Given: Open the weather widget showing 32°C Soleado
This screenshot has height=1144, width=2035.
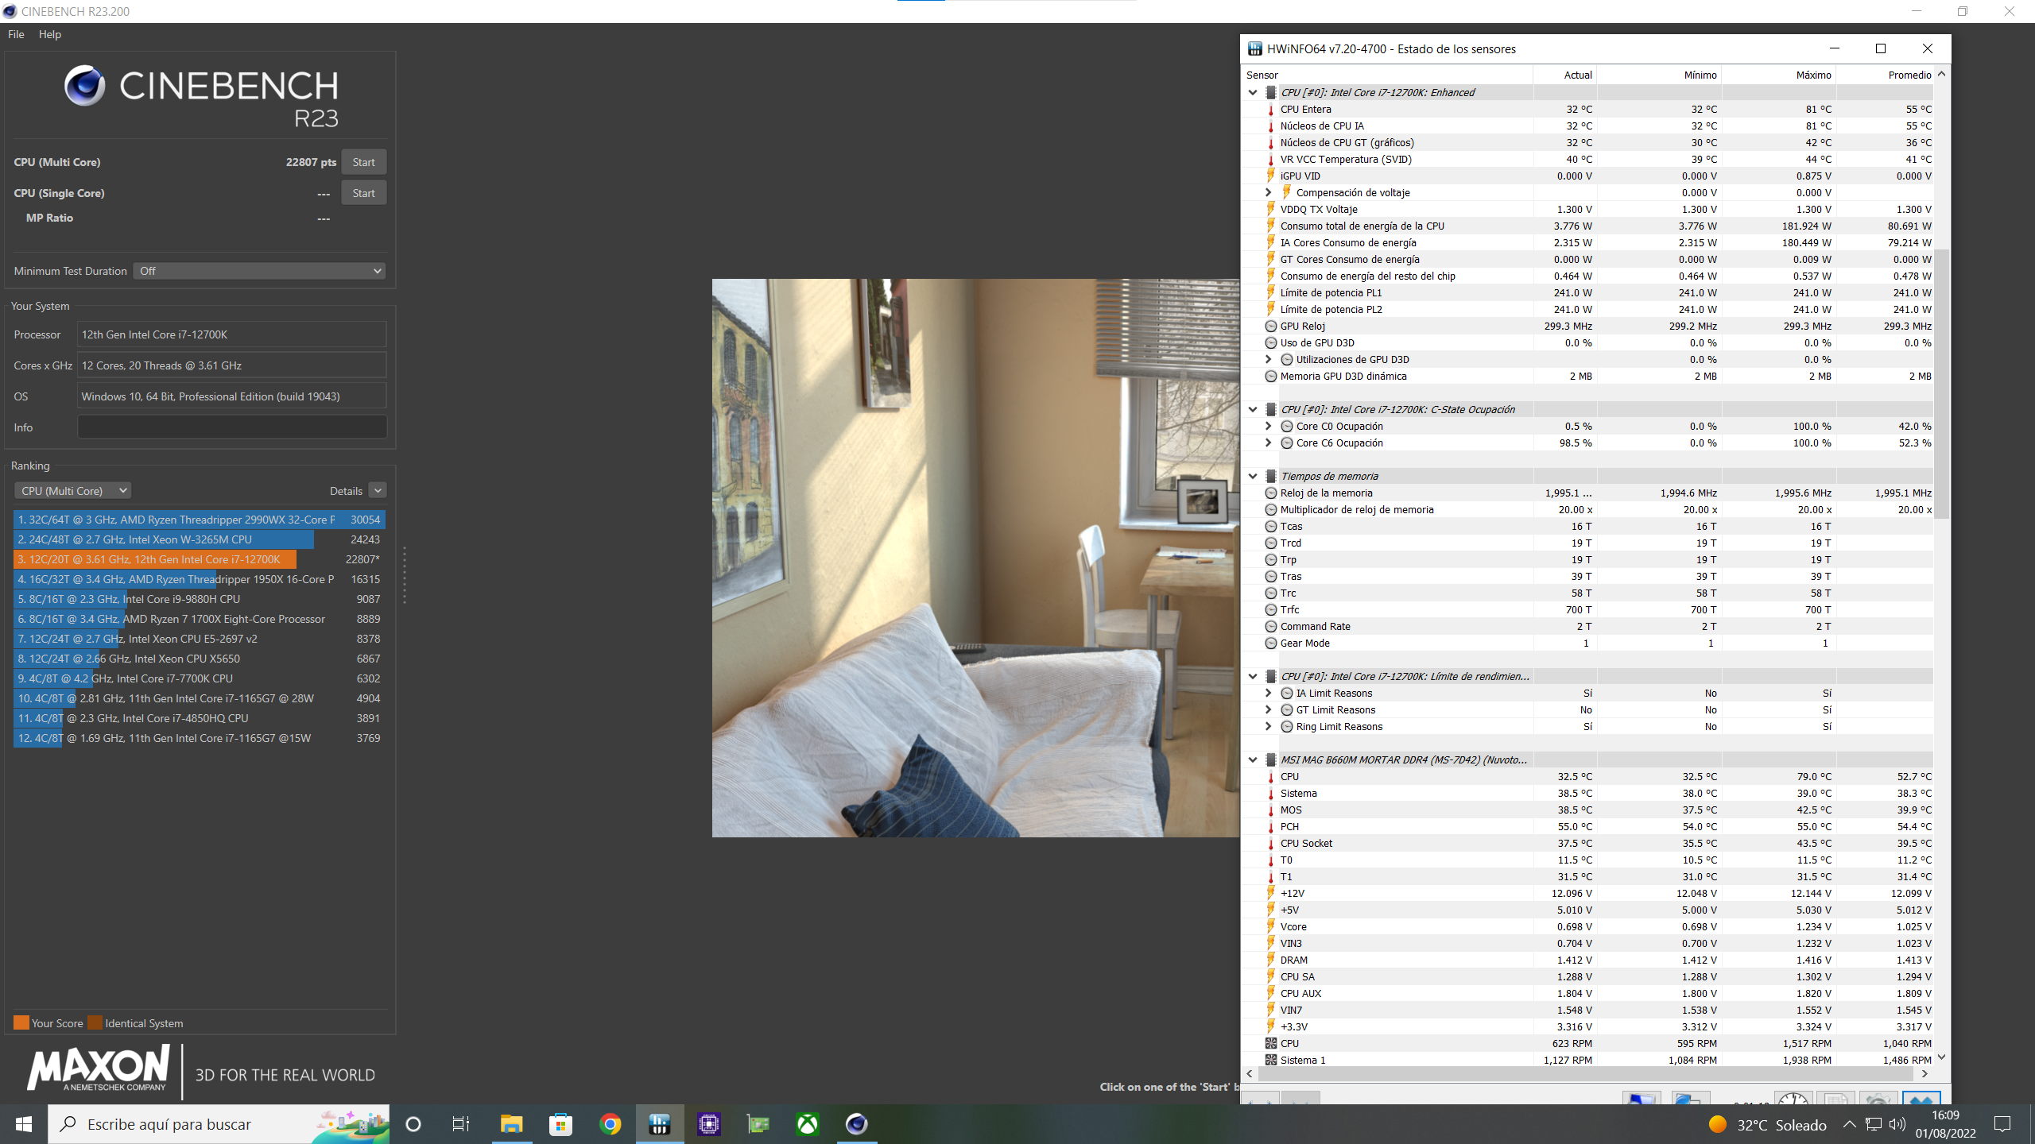Looking at the screenshot, I should 1767,1125.
